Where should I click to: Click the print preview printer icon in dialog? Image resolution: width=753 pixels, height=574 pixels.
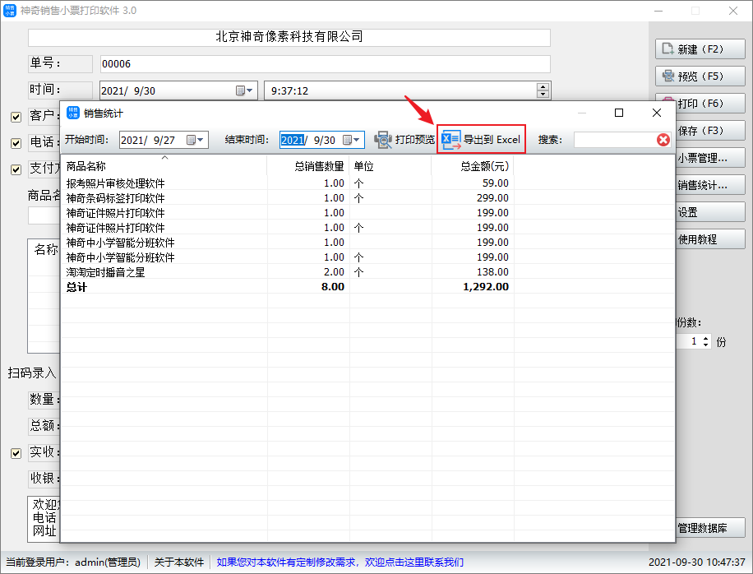click(383, 140)
